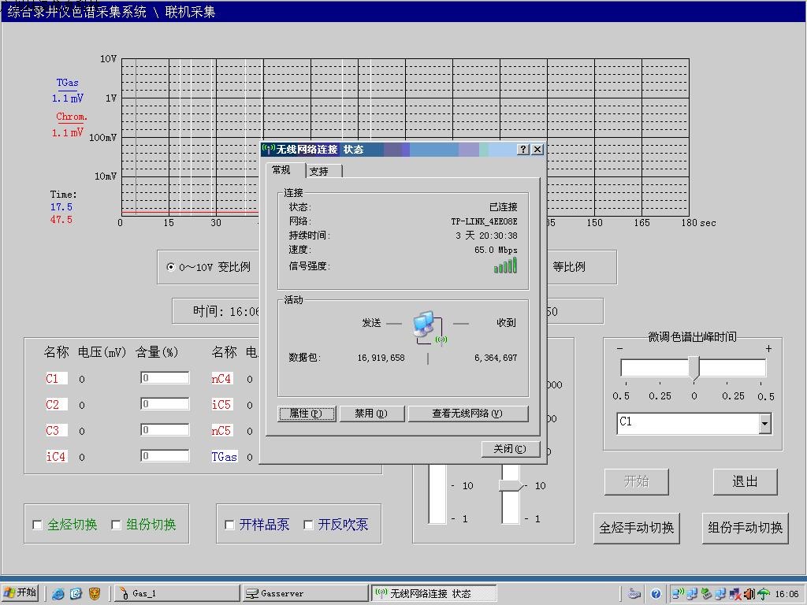Open the wireless signal icon in the system tray
Screen dimensions: 807x605
[679, 594]
